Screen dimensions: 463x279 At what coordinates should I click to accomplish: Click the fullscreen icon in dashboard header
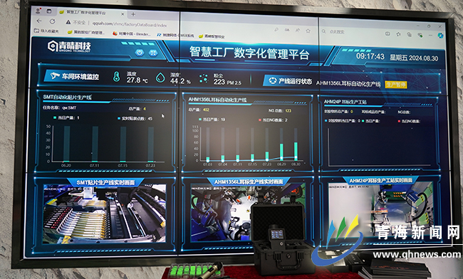tap(152, 53)
